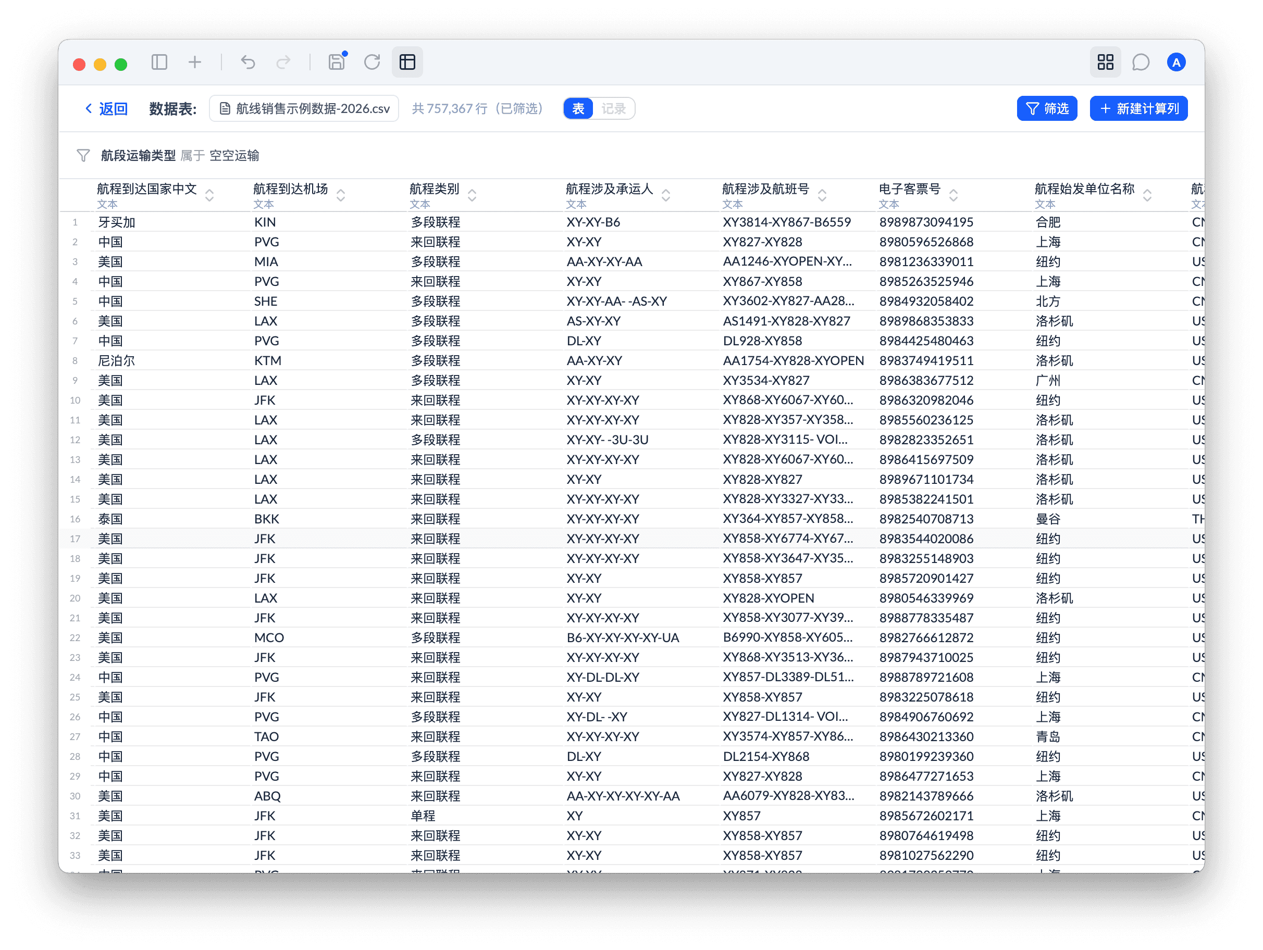Select carrier cell AS-XY-XY
The width and height of the screenshot is (1263, 950).
(x=593, y=321)
